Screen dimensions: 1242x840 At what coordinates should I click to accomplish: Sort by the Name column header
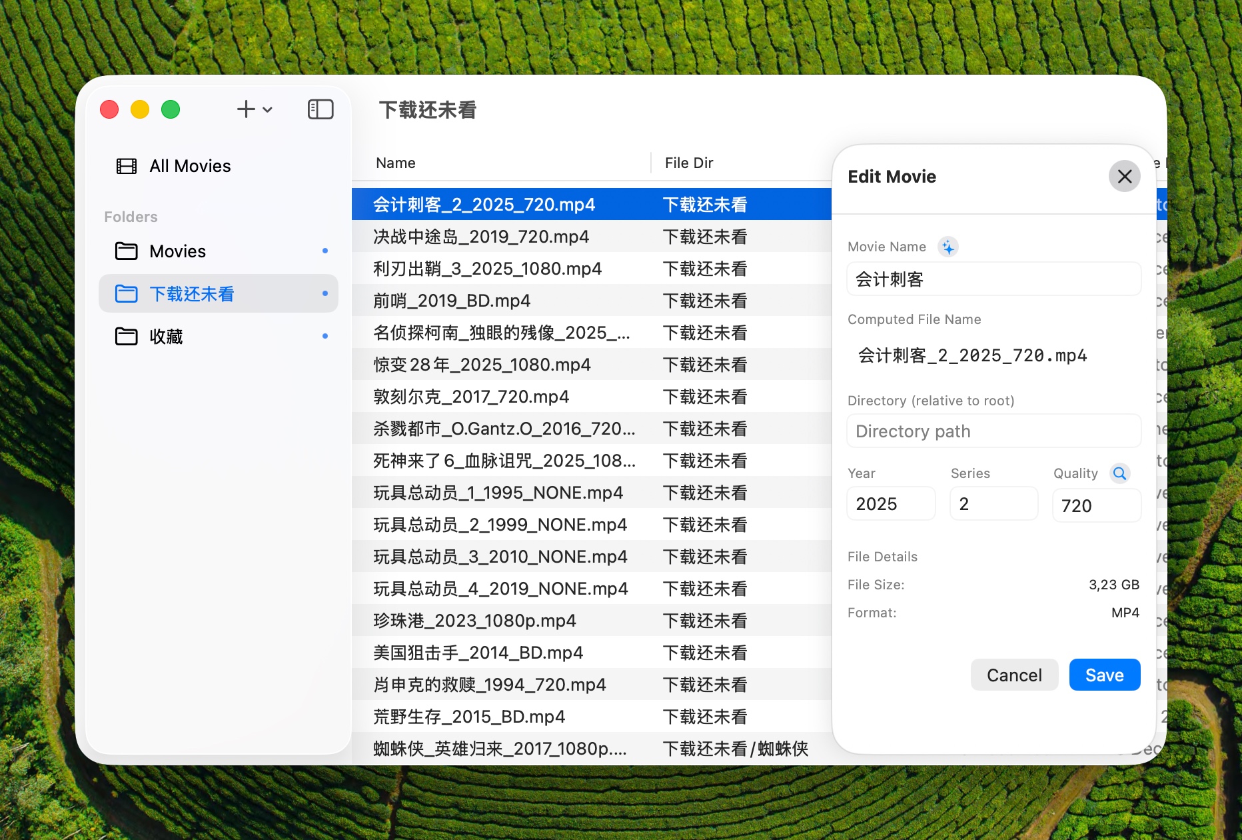click(x=396, y=163)
